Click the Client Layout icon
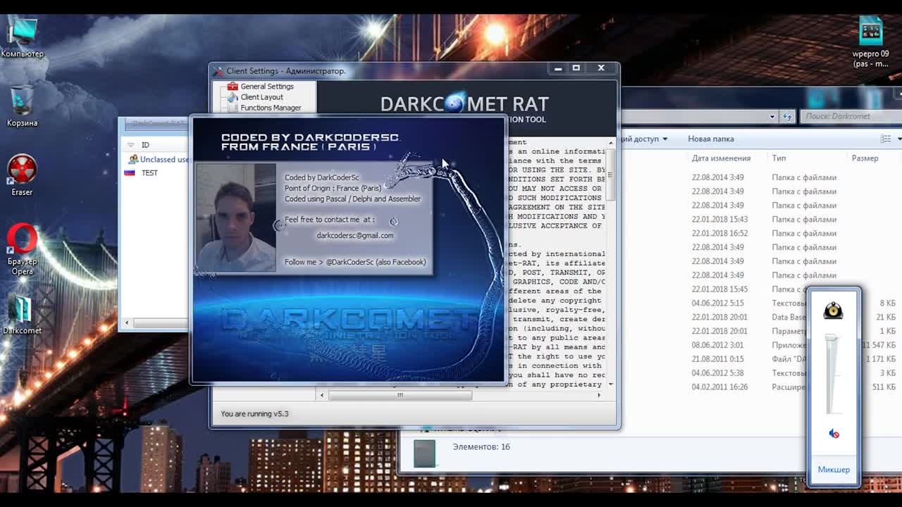 [x=233, y=97]
